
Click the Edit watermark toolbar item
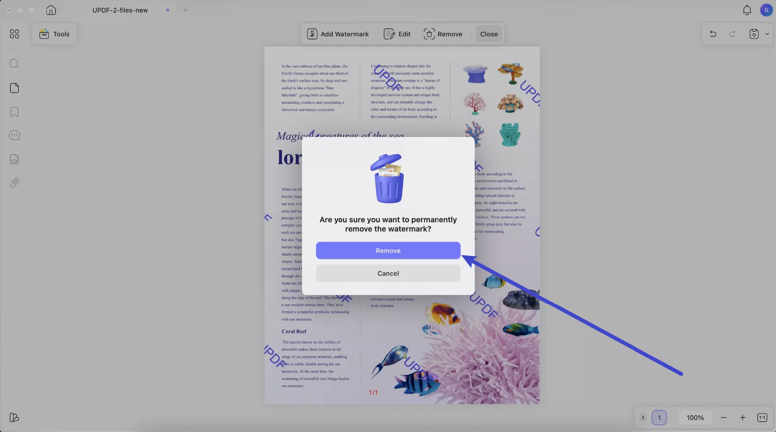click(x=397, y=34)
